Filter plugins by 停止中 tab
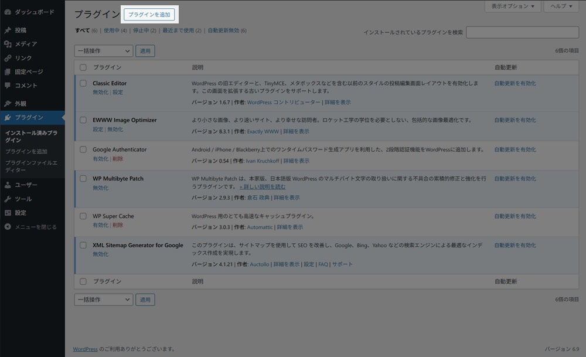 (x=145, y=30)
